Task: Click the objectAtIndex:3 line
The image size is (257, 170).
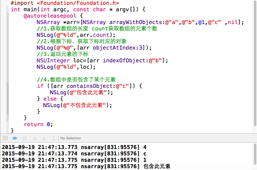Action: tap(94, 48)
